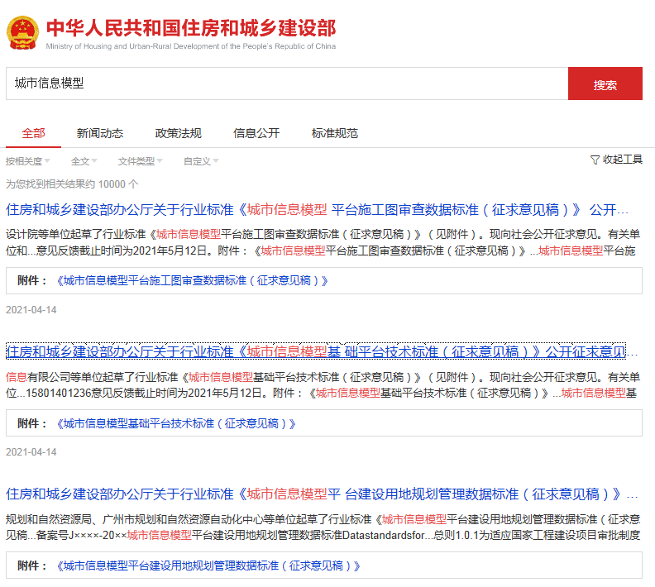
Task: Click the first result's date 2021-04-14
Action: [31, 310]
